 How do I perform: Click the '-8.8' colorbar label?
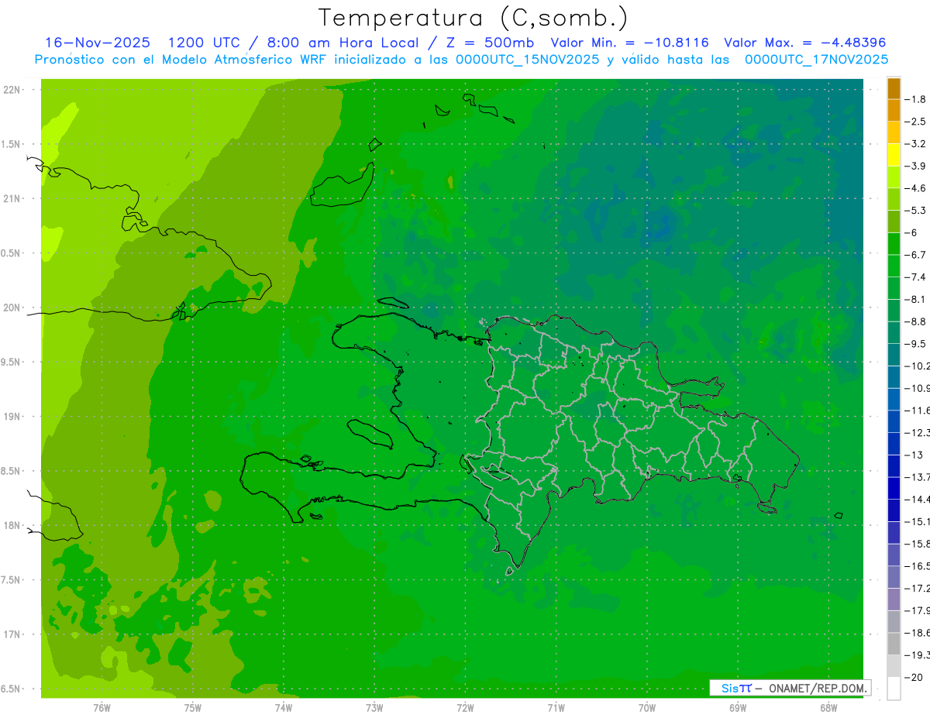pyautogui.click(x=915, y=321)
